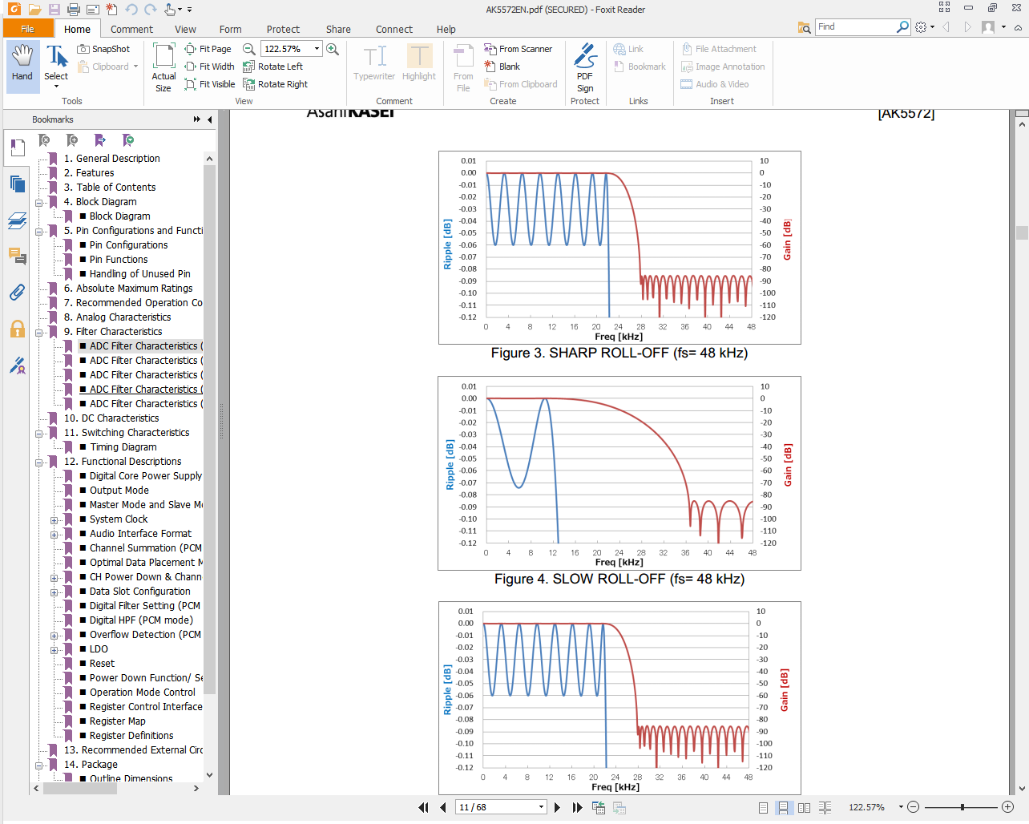1029x824 pixels.
Task: Rotate the page left
Action: point(272,67)
